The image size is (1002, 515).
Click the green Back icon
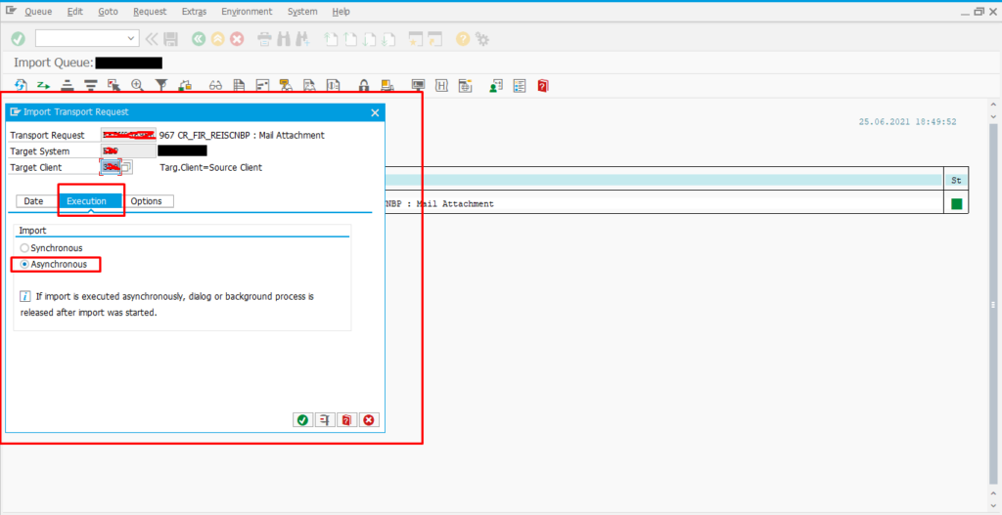pyautogui.click(x=199, y=39)
